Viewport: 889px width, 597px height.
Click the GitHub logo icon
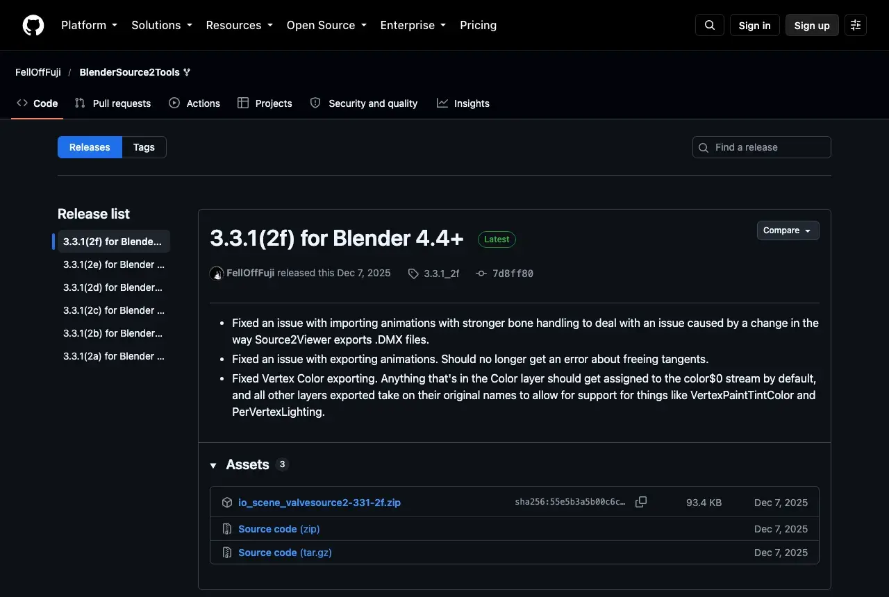pyautogui.click(x=33, y=26)
